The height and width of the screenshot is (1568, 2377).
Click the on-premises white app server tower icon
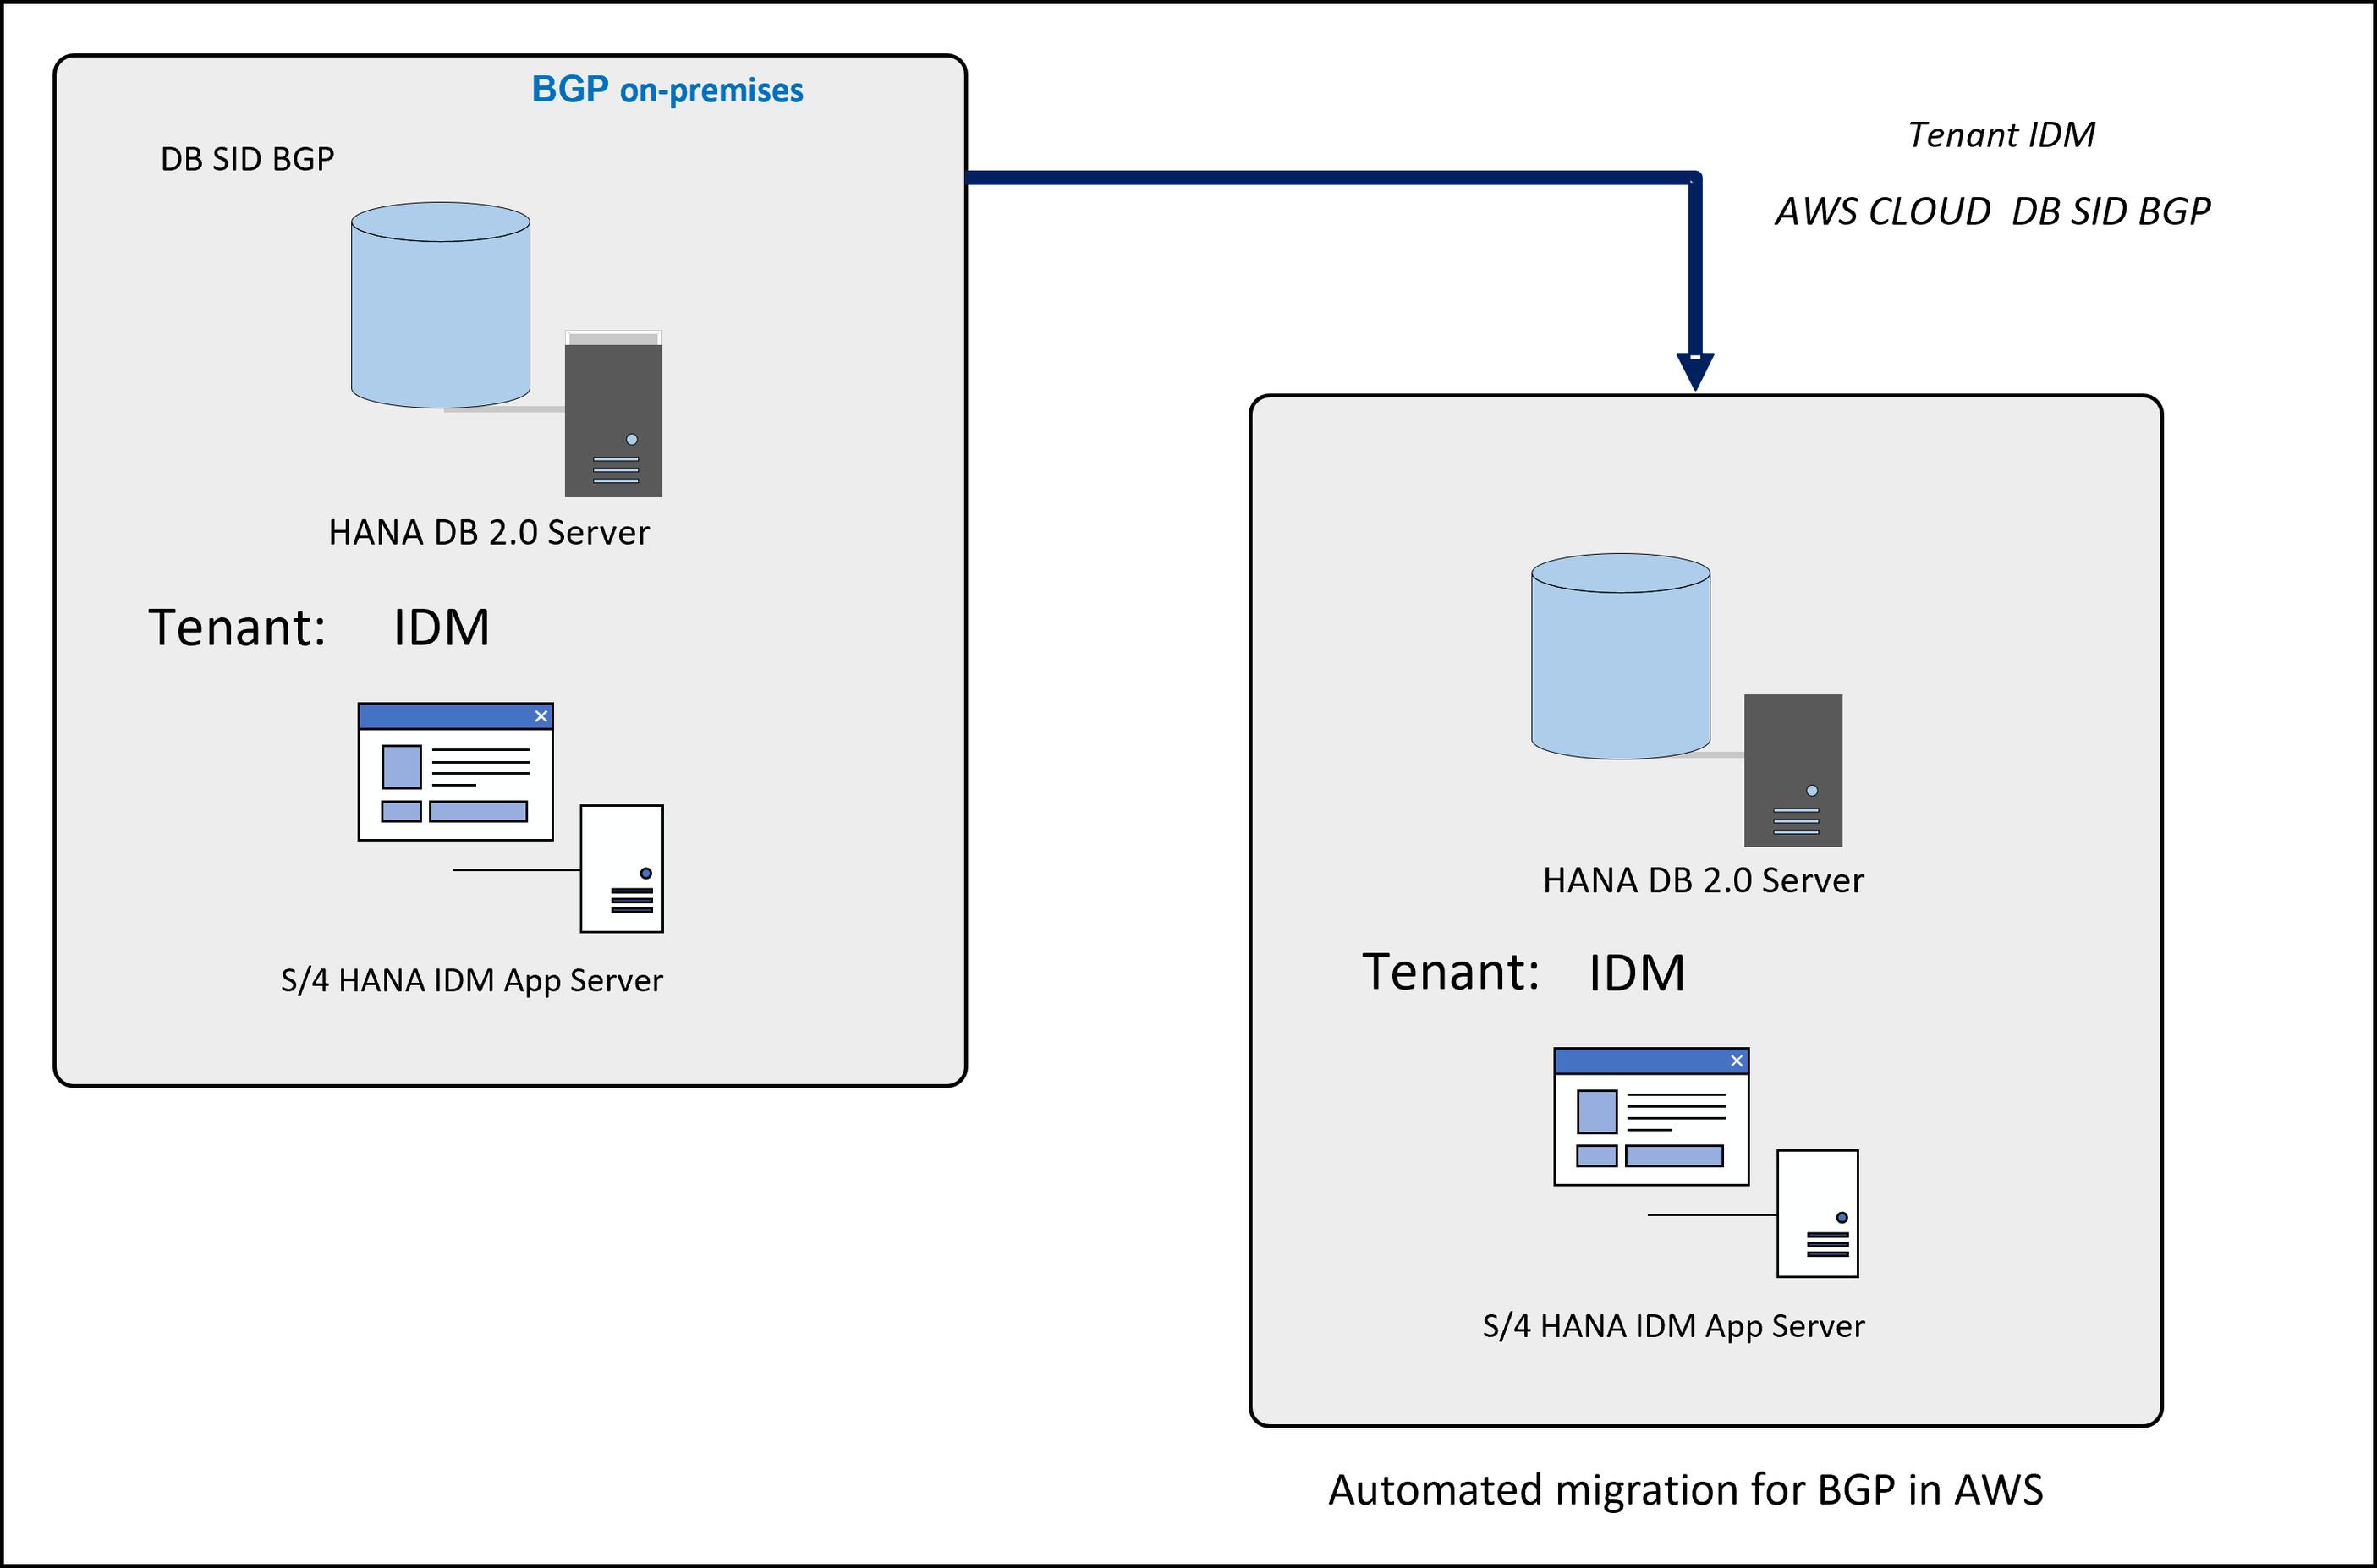(622, 869)
